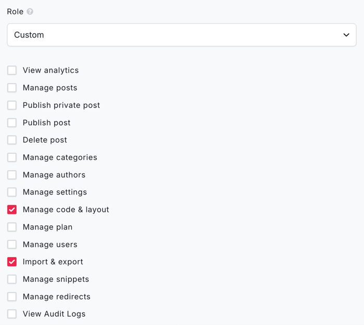Click the Manage code & layout label text
Screen dimensions: 364x325
point(66,210)
